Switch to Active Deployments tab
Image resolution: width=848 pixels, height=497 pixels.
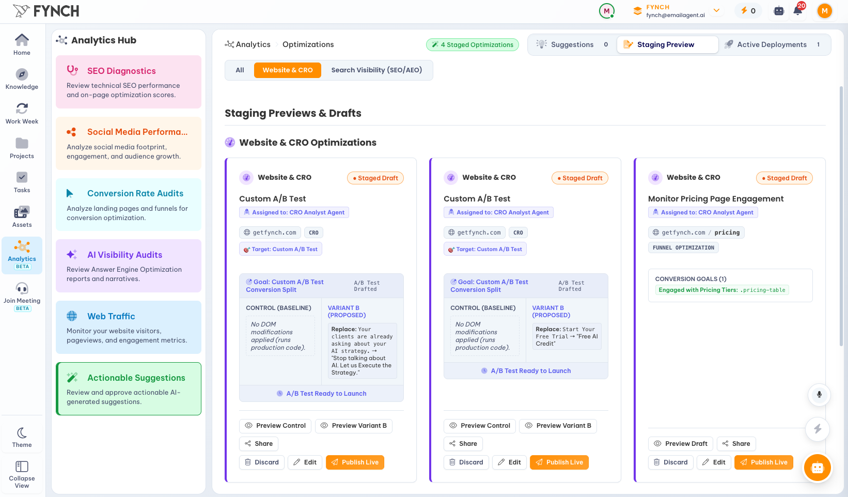pos(774,44)
